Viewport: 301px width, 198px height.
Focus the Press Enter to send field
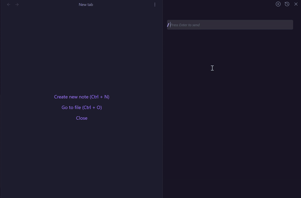point(230,25)
